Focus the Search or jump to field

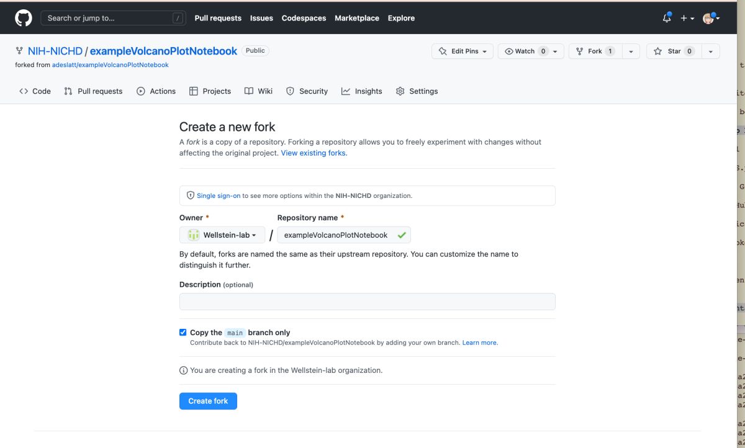113,19
